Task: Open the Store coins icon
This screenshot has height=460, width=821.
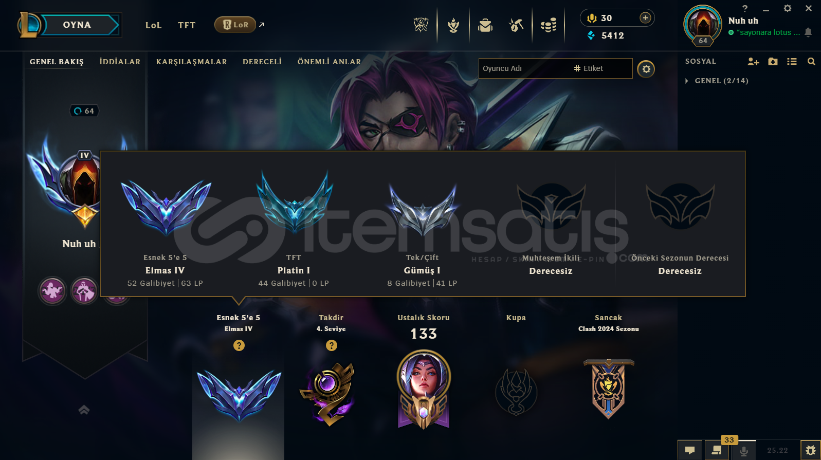Action: 549,25
